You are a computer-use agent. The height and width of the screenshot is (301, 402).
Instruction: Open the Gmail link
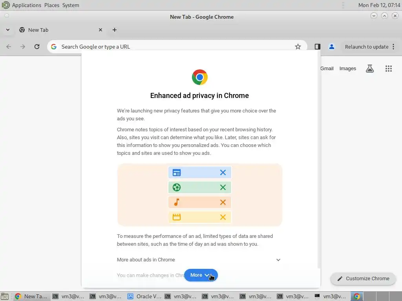point(327,68)
